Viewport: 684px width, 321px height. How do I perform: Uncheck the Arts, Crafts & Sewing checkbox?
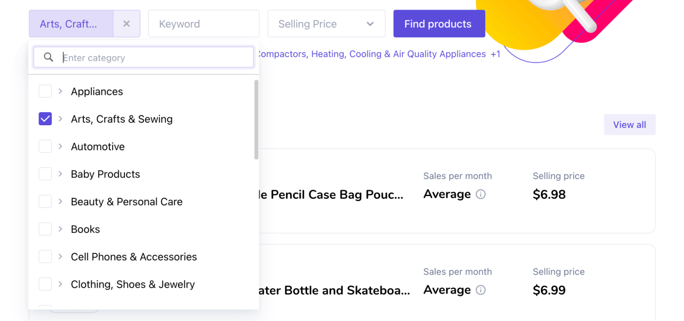coord(45,119)
